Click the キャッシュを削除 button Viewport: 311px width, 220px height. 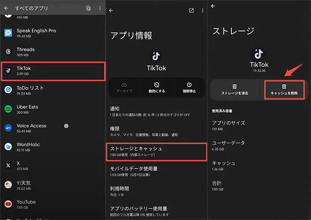coord(284,89)
